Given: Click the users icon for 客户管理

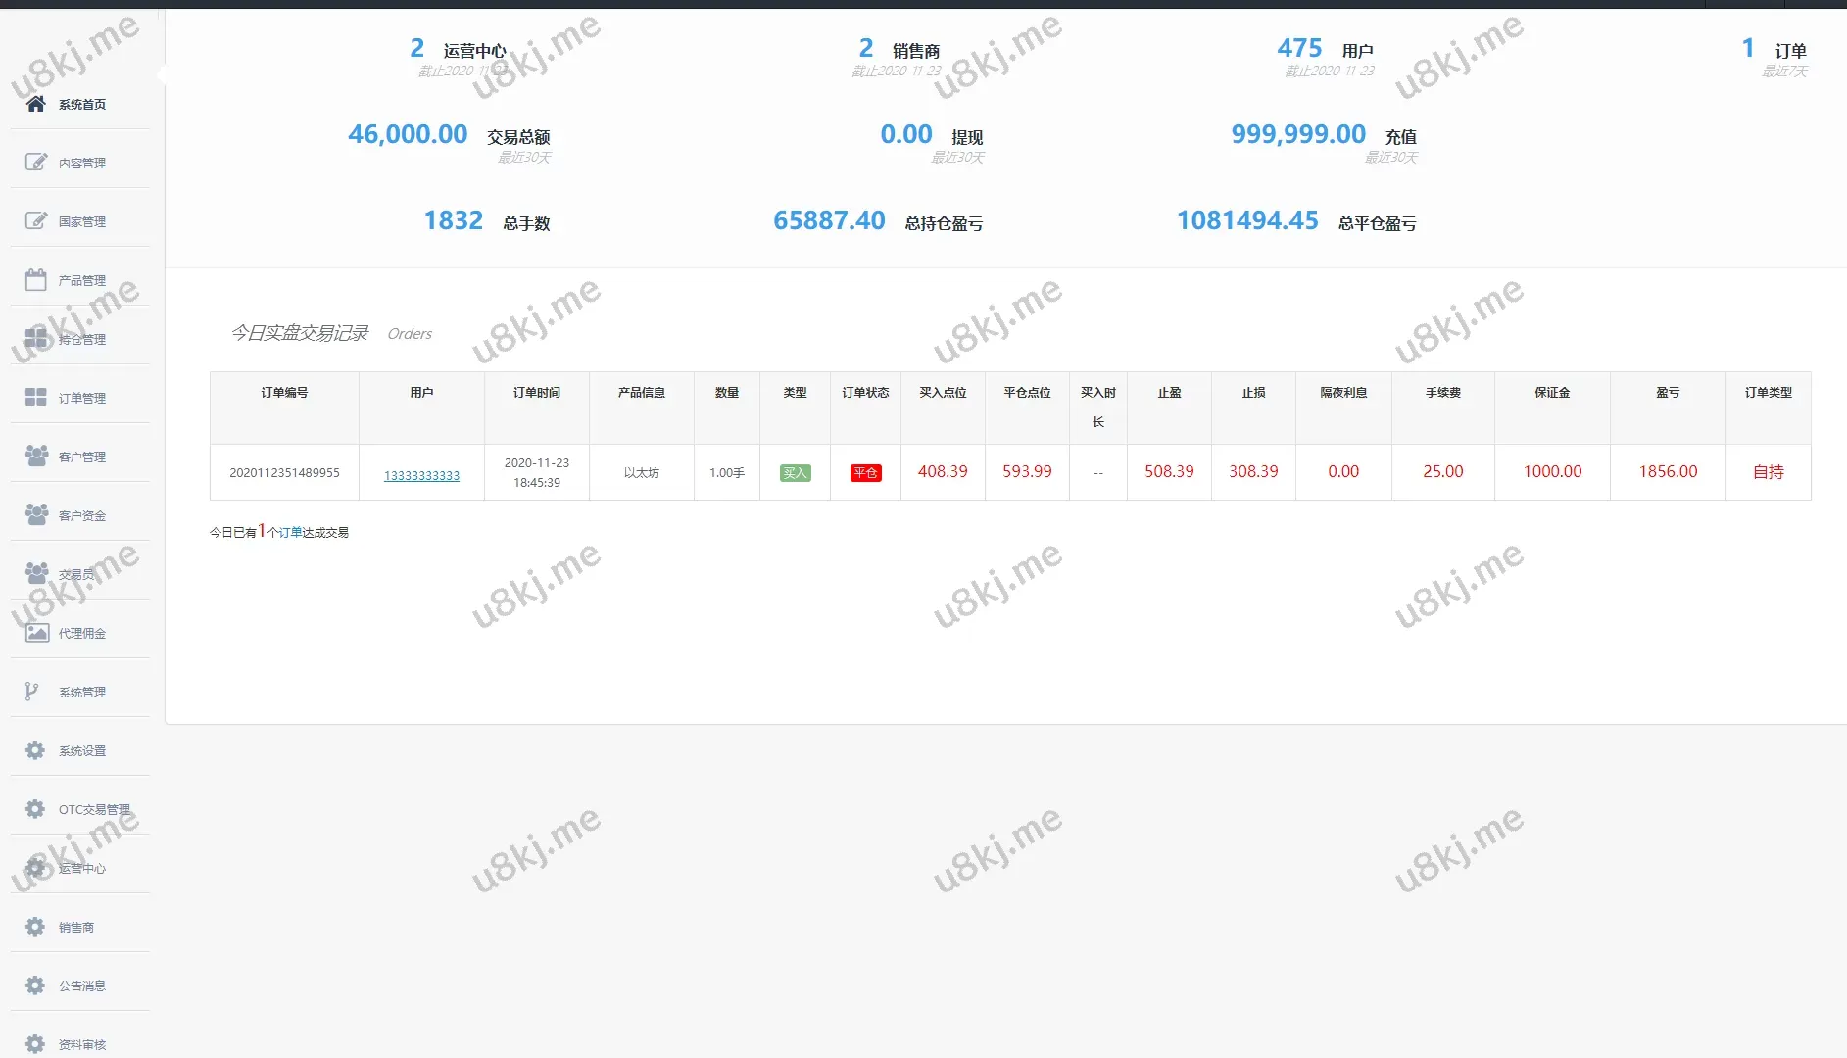Looking at the screenshot, I should 36,457.
